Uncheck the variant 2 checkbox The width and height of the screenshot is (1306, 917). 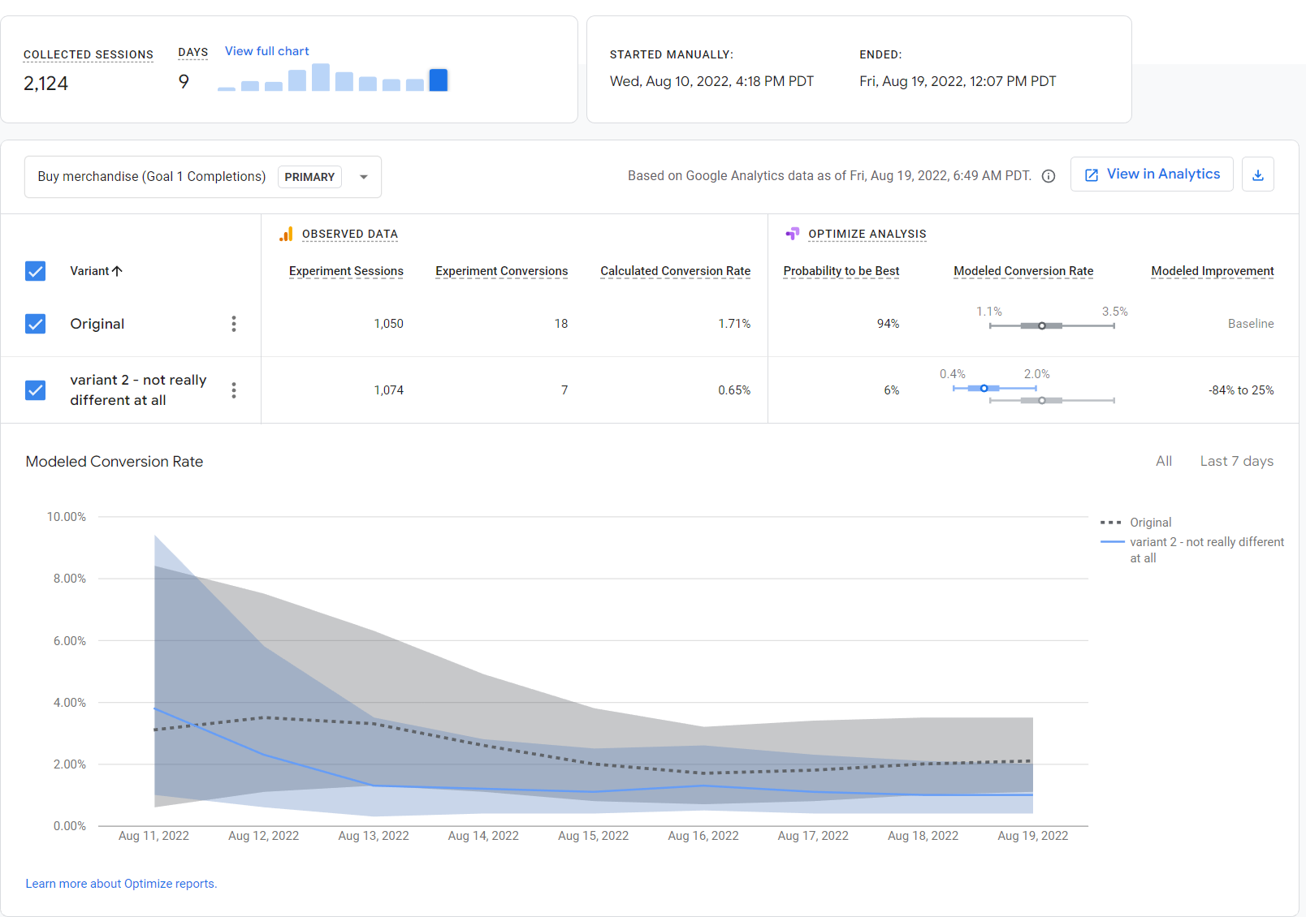click(36, 390)
